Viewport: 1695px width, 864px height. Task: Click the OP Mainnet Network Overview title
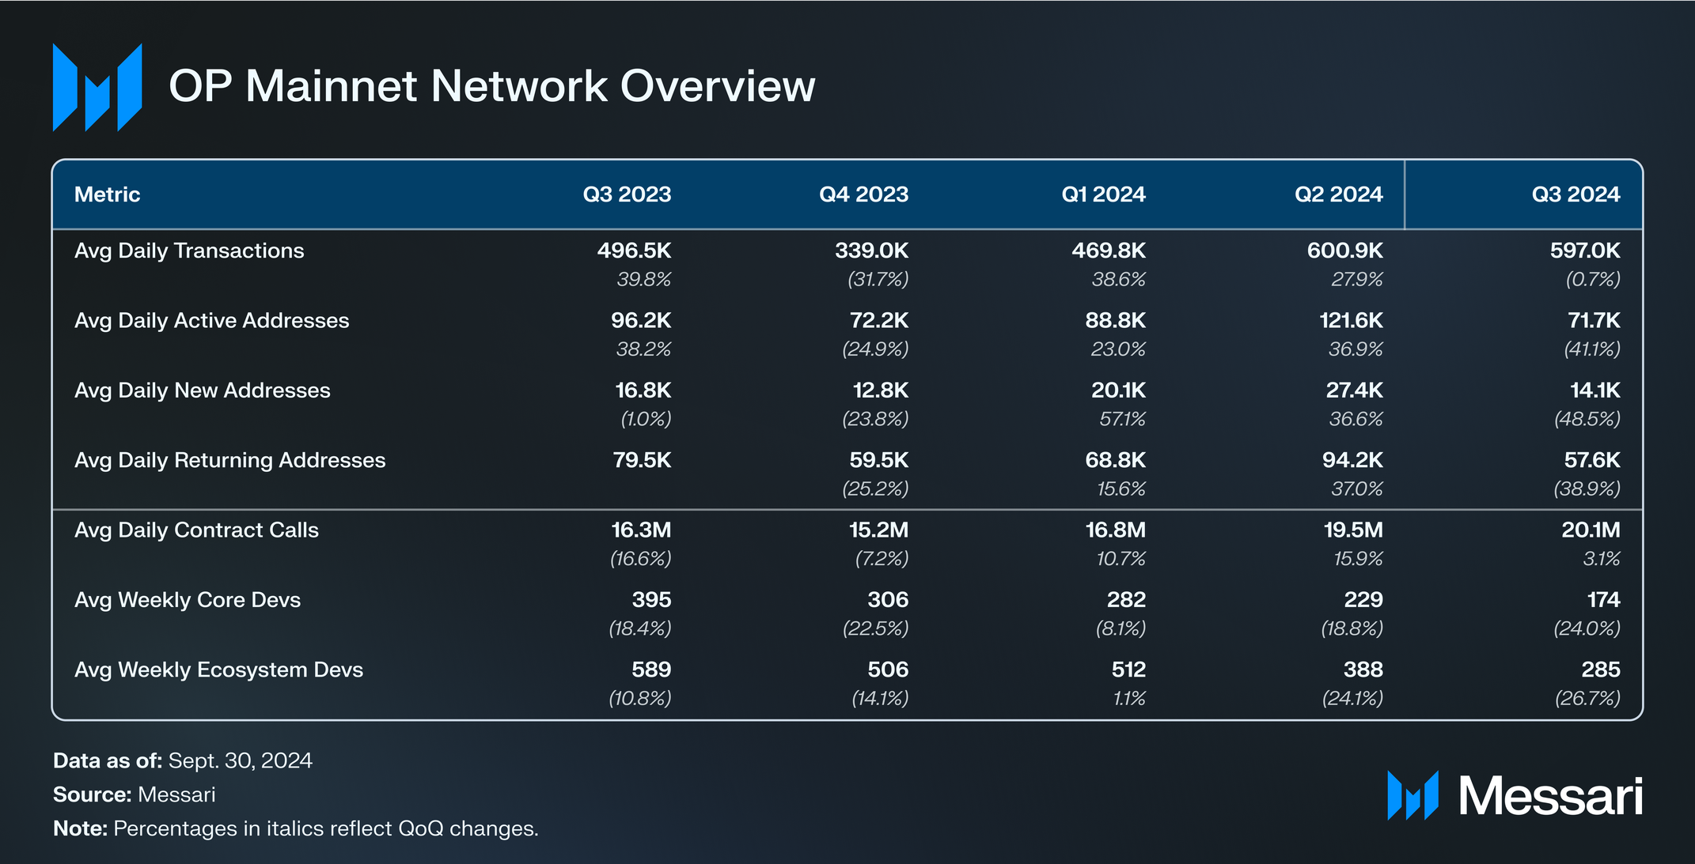click(x=491, y=86)
